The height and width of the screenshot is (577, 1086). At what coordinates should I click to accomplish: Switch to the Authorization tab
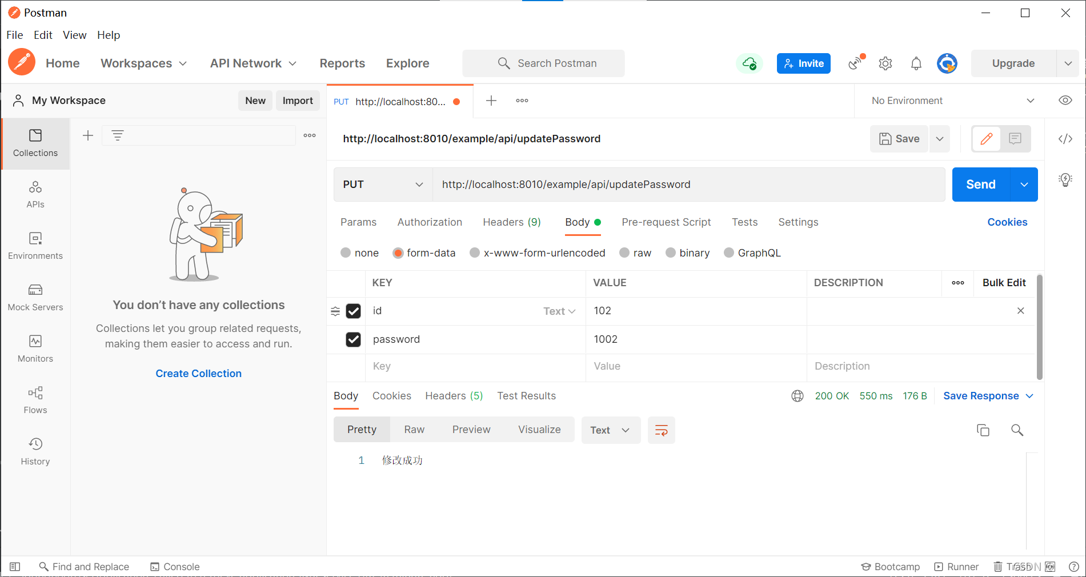pyautogui.click(x=430, y=222)
